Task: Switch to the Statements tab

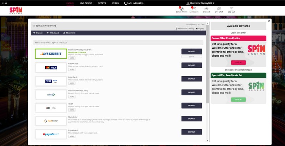Action: click(x=69, y=33)
